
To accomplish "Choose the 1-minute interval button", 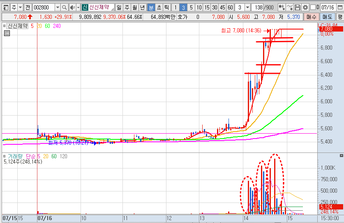I will tap(175, 8).
